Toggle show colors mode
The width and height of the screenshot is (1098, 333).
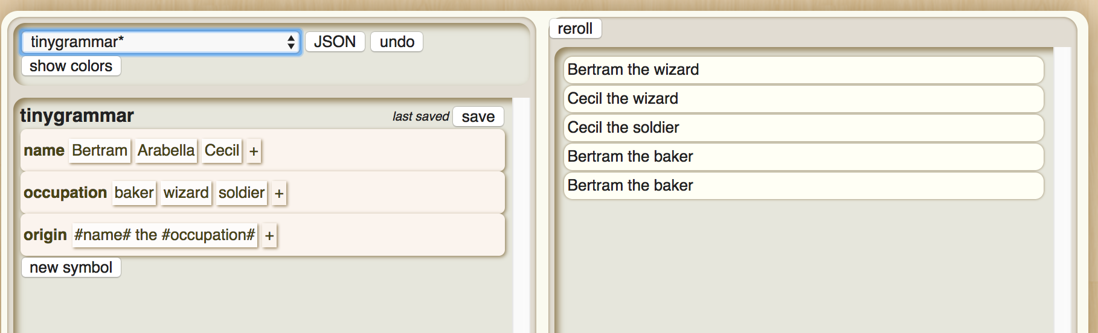click(71, 66)
